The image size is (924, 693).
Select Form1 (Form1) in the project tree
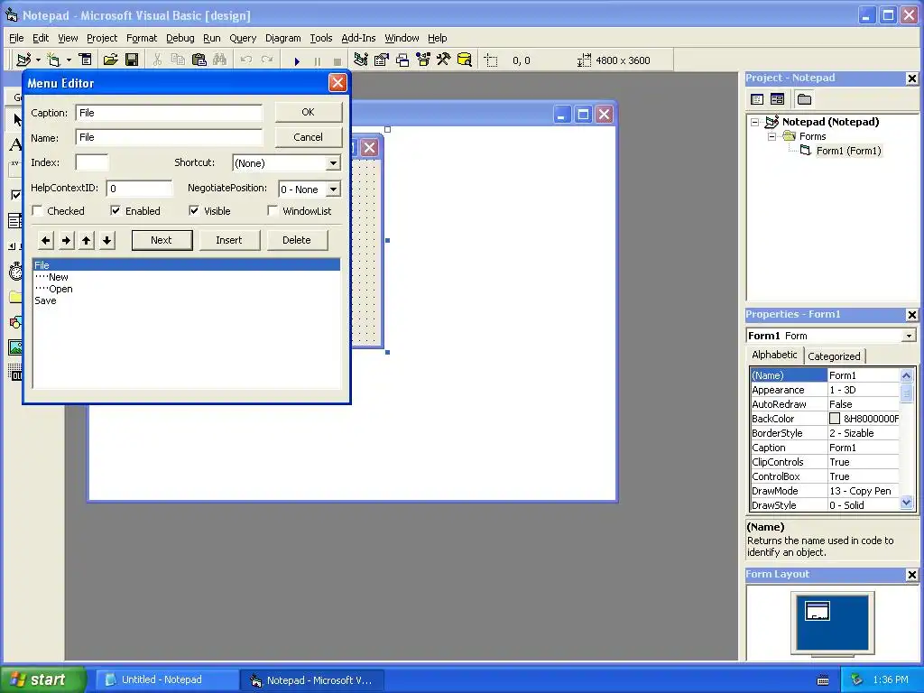point(848,151)
